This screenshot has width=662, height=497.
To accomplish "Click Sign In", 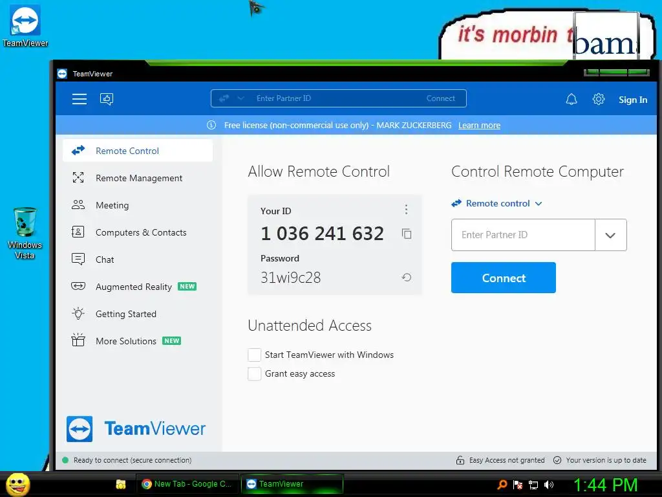I will pos(633,100).
